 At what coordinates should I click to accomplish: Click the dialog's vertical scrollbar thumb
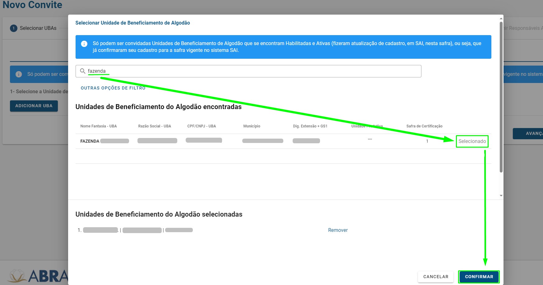[501, 96]
